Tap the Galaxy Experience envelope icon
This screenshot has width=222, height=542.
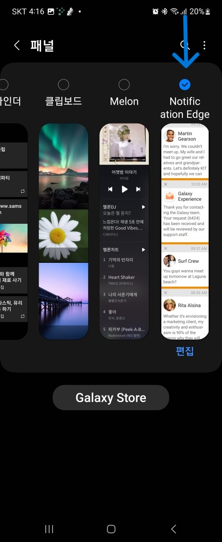click(x=169, y=196)
